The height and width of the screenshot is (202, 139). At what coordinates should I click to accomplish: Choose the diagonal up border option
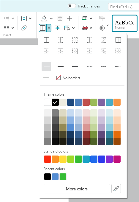pyautogui.click(x=104, y=40)
